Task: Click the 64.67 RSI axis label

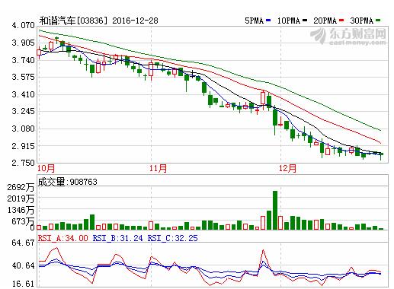Action: point(23,243)
